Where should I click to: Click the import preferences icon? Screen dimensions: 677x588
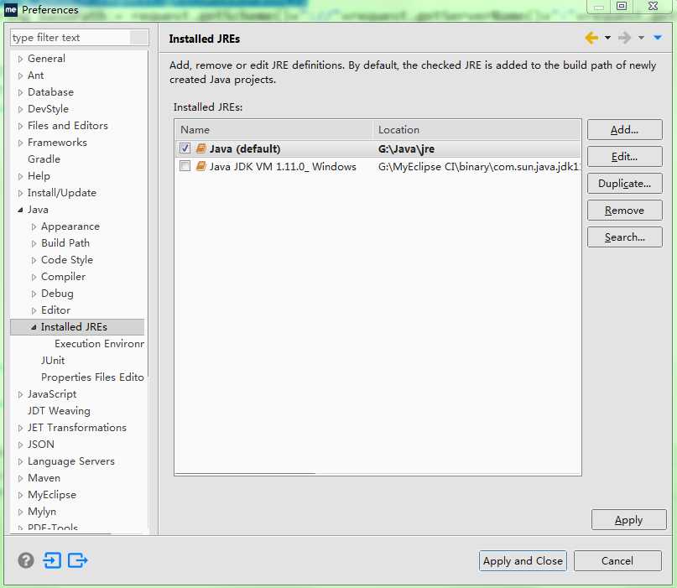tap(52, 560)
